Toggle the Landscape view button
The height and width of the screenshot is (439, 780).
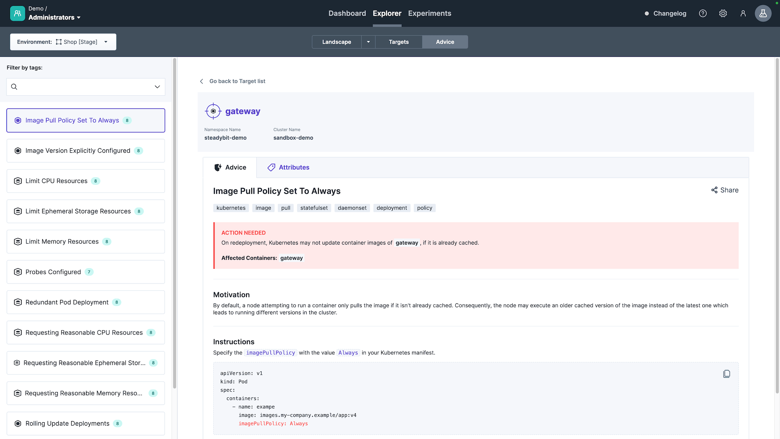[x=336, y=42]
